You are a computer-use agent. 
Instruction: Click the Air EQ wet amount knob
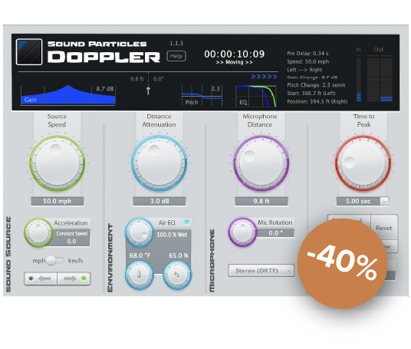tap(140, 232)
